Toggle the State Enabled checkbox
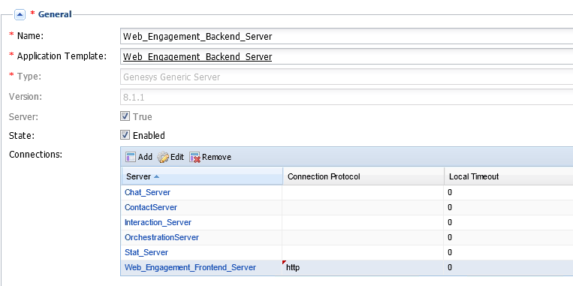This screenshot has height=286, width=573. tap(125, 135)
